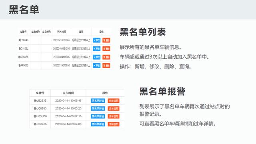Click the line 可查看黑名单车辆详情和过车详情
Screen dimensions: 256x144
178,124
